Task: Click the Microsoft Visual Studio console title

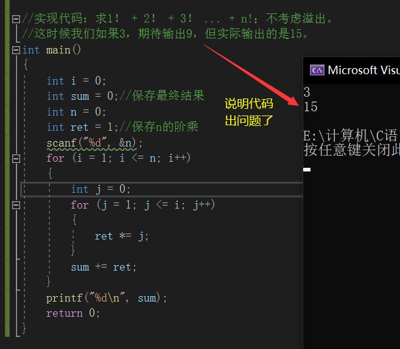Action: (364, 70)
